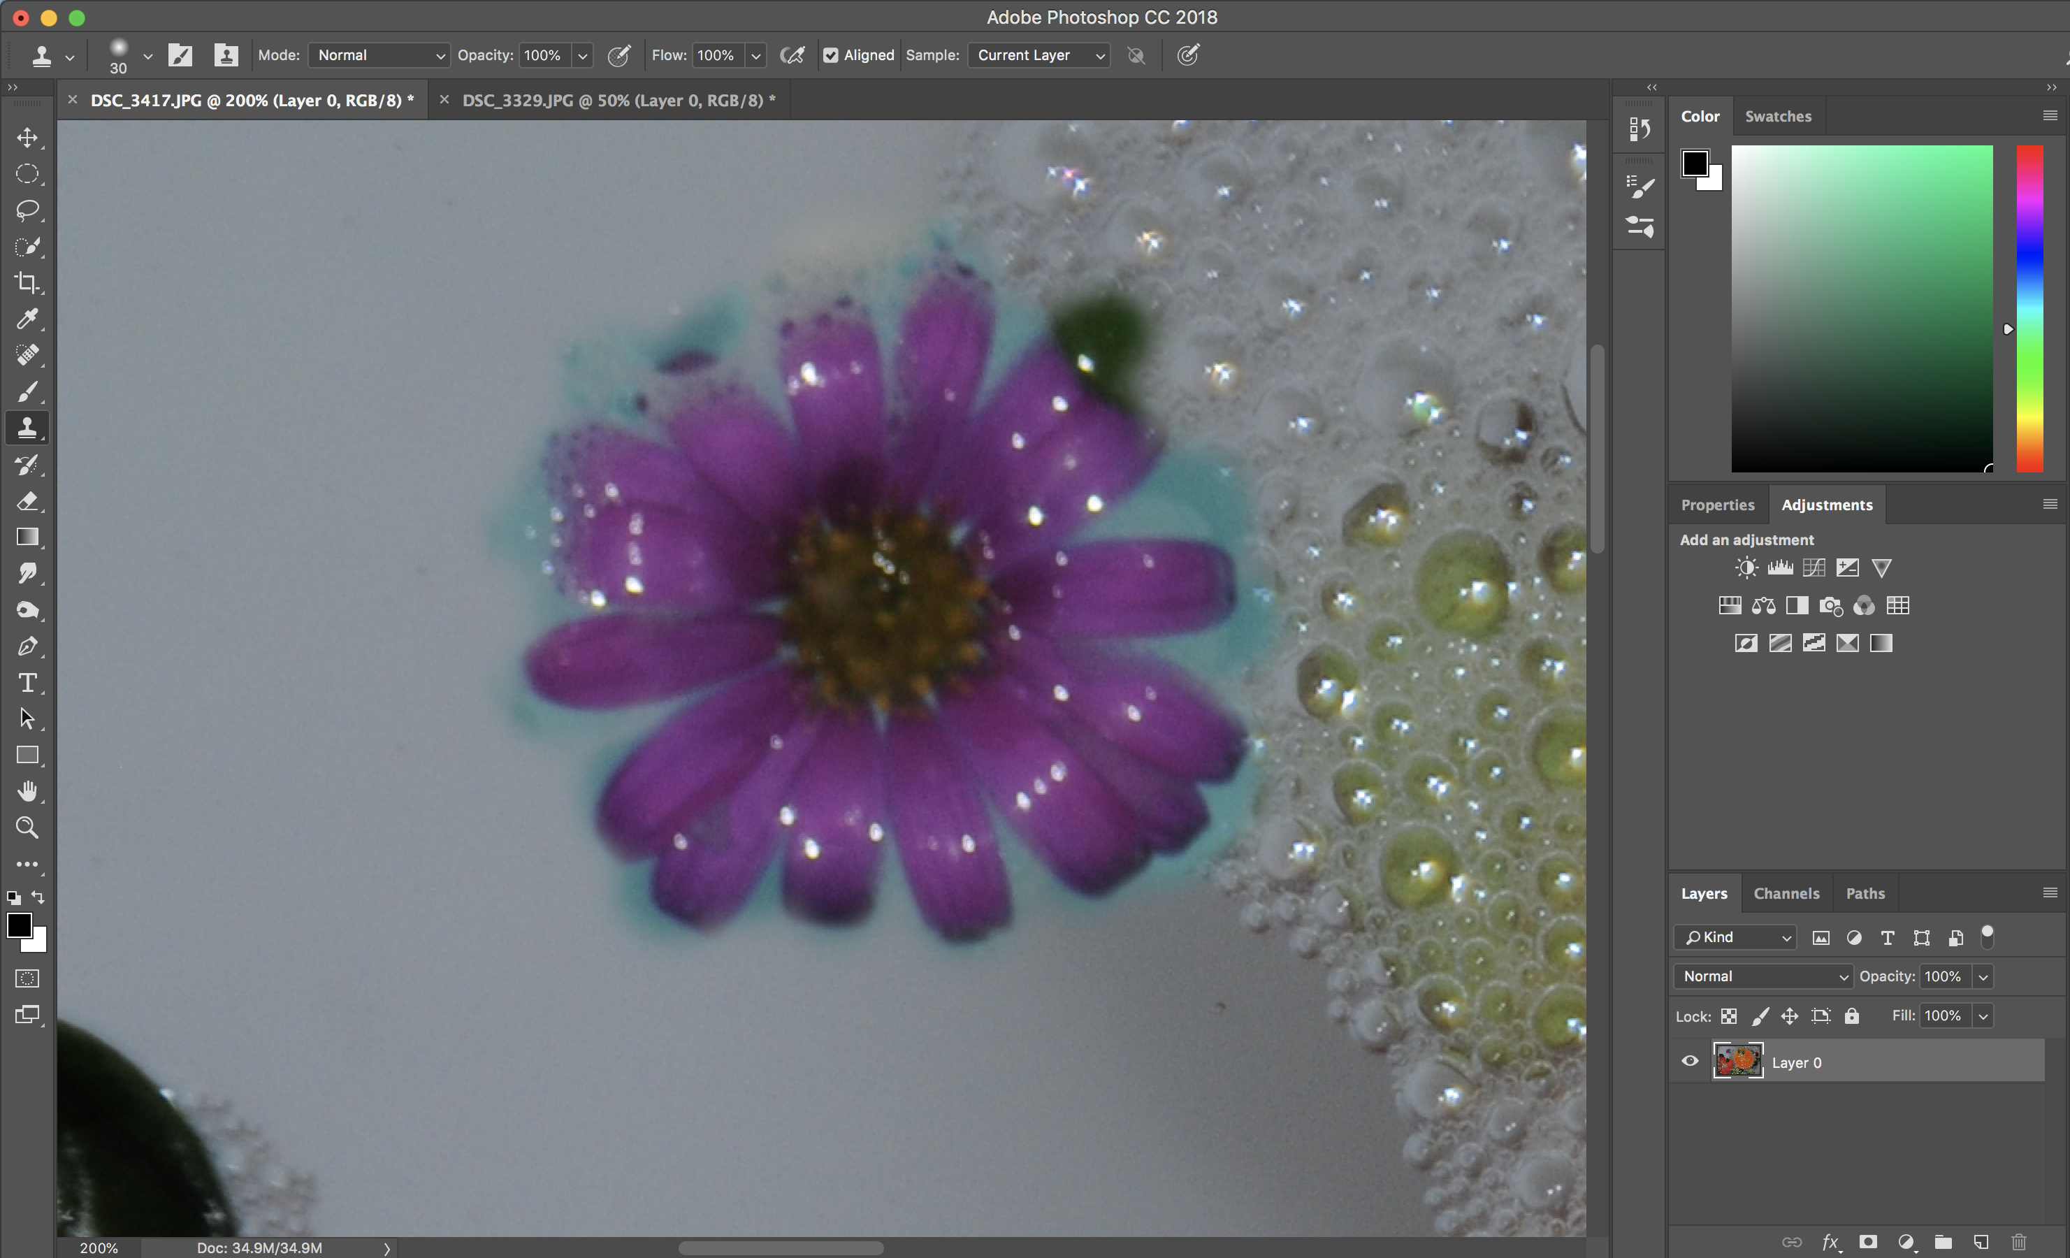
Task: Hide Layer 0 using eye icon
Action: point(1689,1062)
